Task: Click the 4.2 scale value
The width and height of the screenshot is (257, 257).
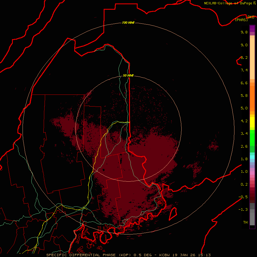Action: point(244,121)
